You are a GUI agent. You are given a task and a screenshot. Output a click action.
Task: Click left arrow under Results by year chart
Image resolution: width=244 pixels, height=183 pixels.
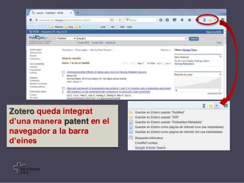click(176, 90)
